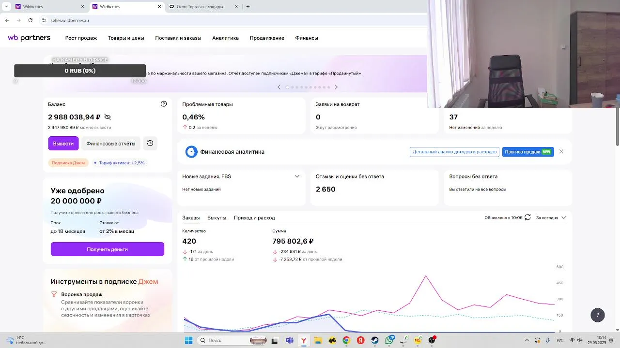
Task: Hide the balance with the eye icon
Action: pos(108,117)
